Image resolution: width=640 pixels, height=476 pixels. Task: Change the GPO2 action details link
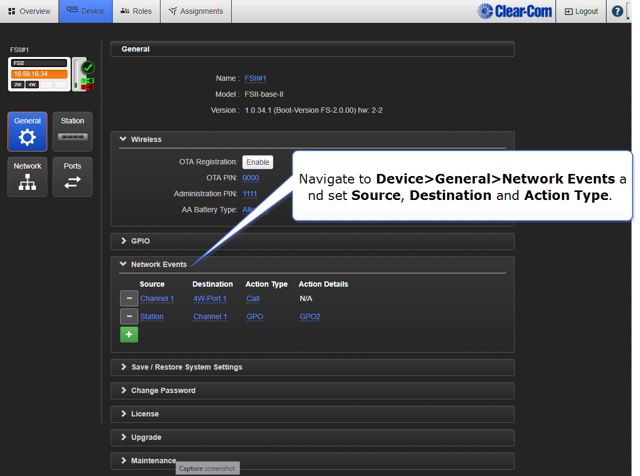[x=310, y=316]
